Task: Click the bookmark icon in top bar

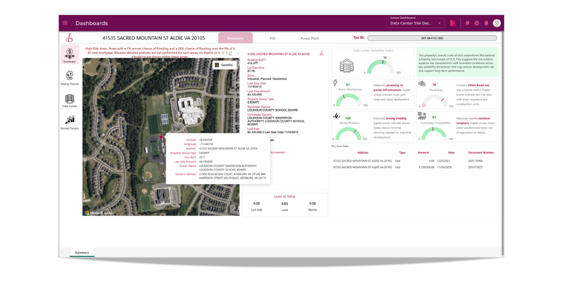Action: coord(467,23)
